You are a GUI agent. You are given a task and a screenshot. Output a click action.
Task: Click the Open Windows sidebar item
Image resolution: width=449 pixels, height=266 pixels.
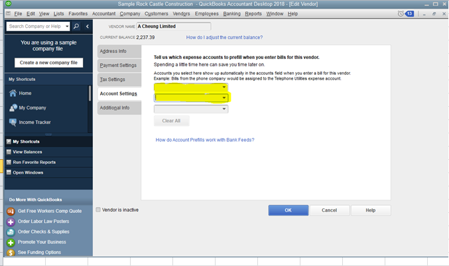(48, 172)
